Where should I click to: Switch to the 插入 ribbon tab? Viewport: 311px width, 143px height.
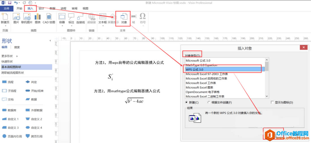point(30,8)
